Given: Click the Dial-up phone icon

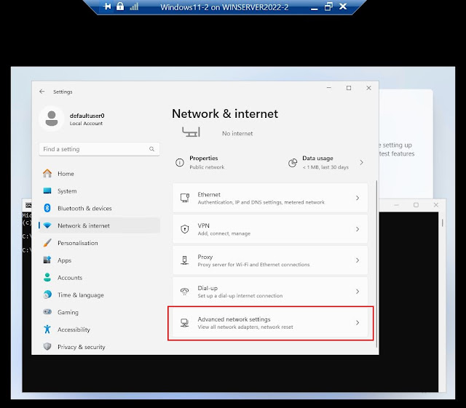Looking at the screenshot, I should coord(184,292).
